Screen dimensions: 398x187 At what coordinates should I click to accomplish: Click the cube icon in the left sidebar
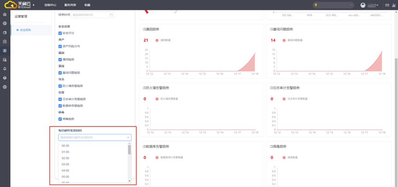click(x=5, y=78)
